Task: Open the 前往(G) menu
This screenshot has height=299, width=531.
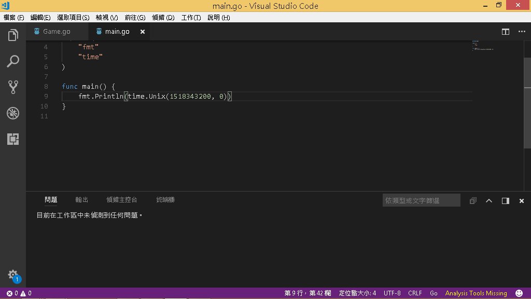Action: tap(135, 18)
